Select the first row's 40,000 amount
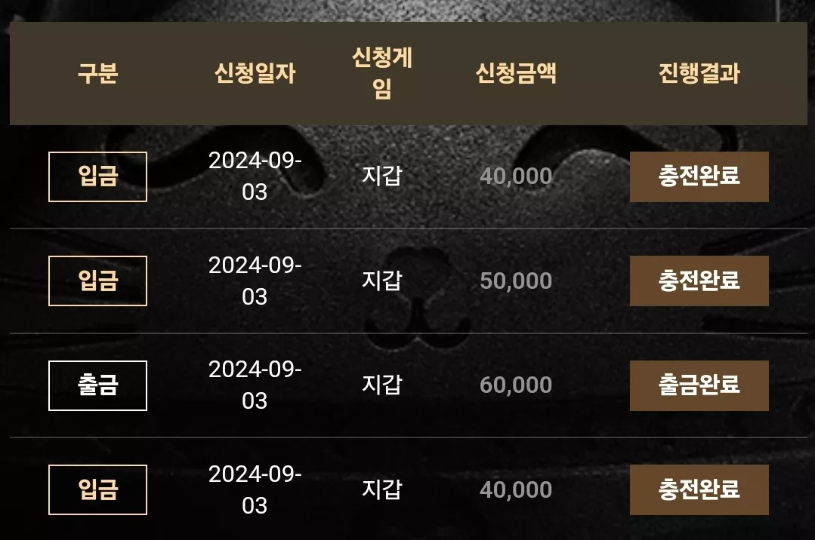The image size is (815, 540). pyautogui.click(x=516, y=176)
